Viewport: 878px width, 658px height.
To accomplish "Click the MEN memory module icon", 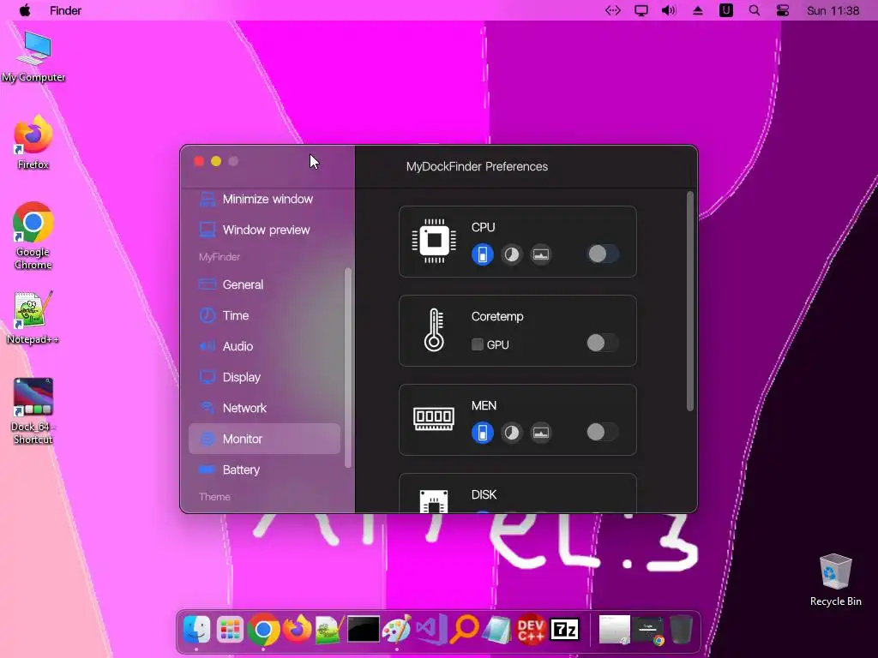I will (x=433, y=418).
